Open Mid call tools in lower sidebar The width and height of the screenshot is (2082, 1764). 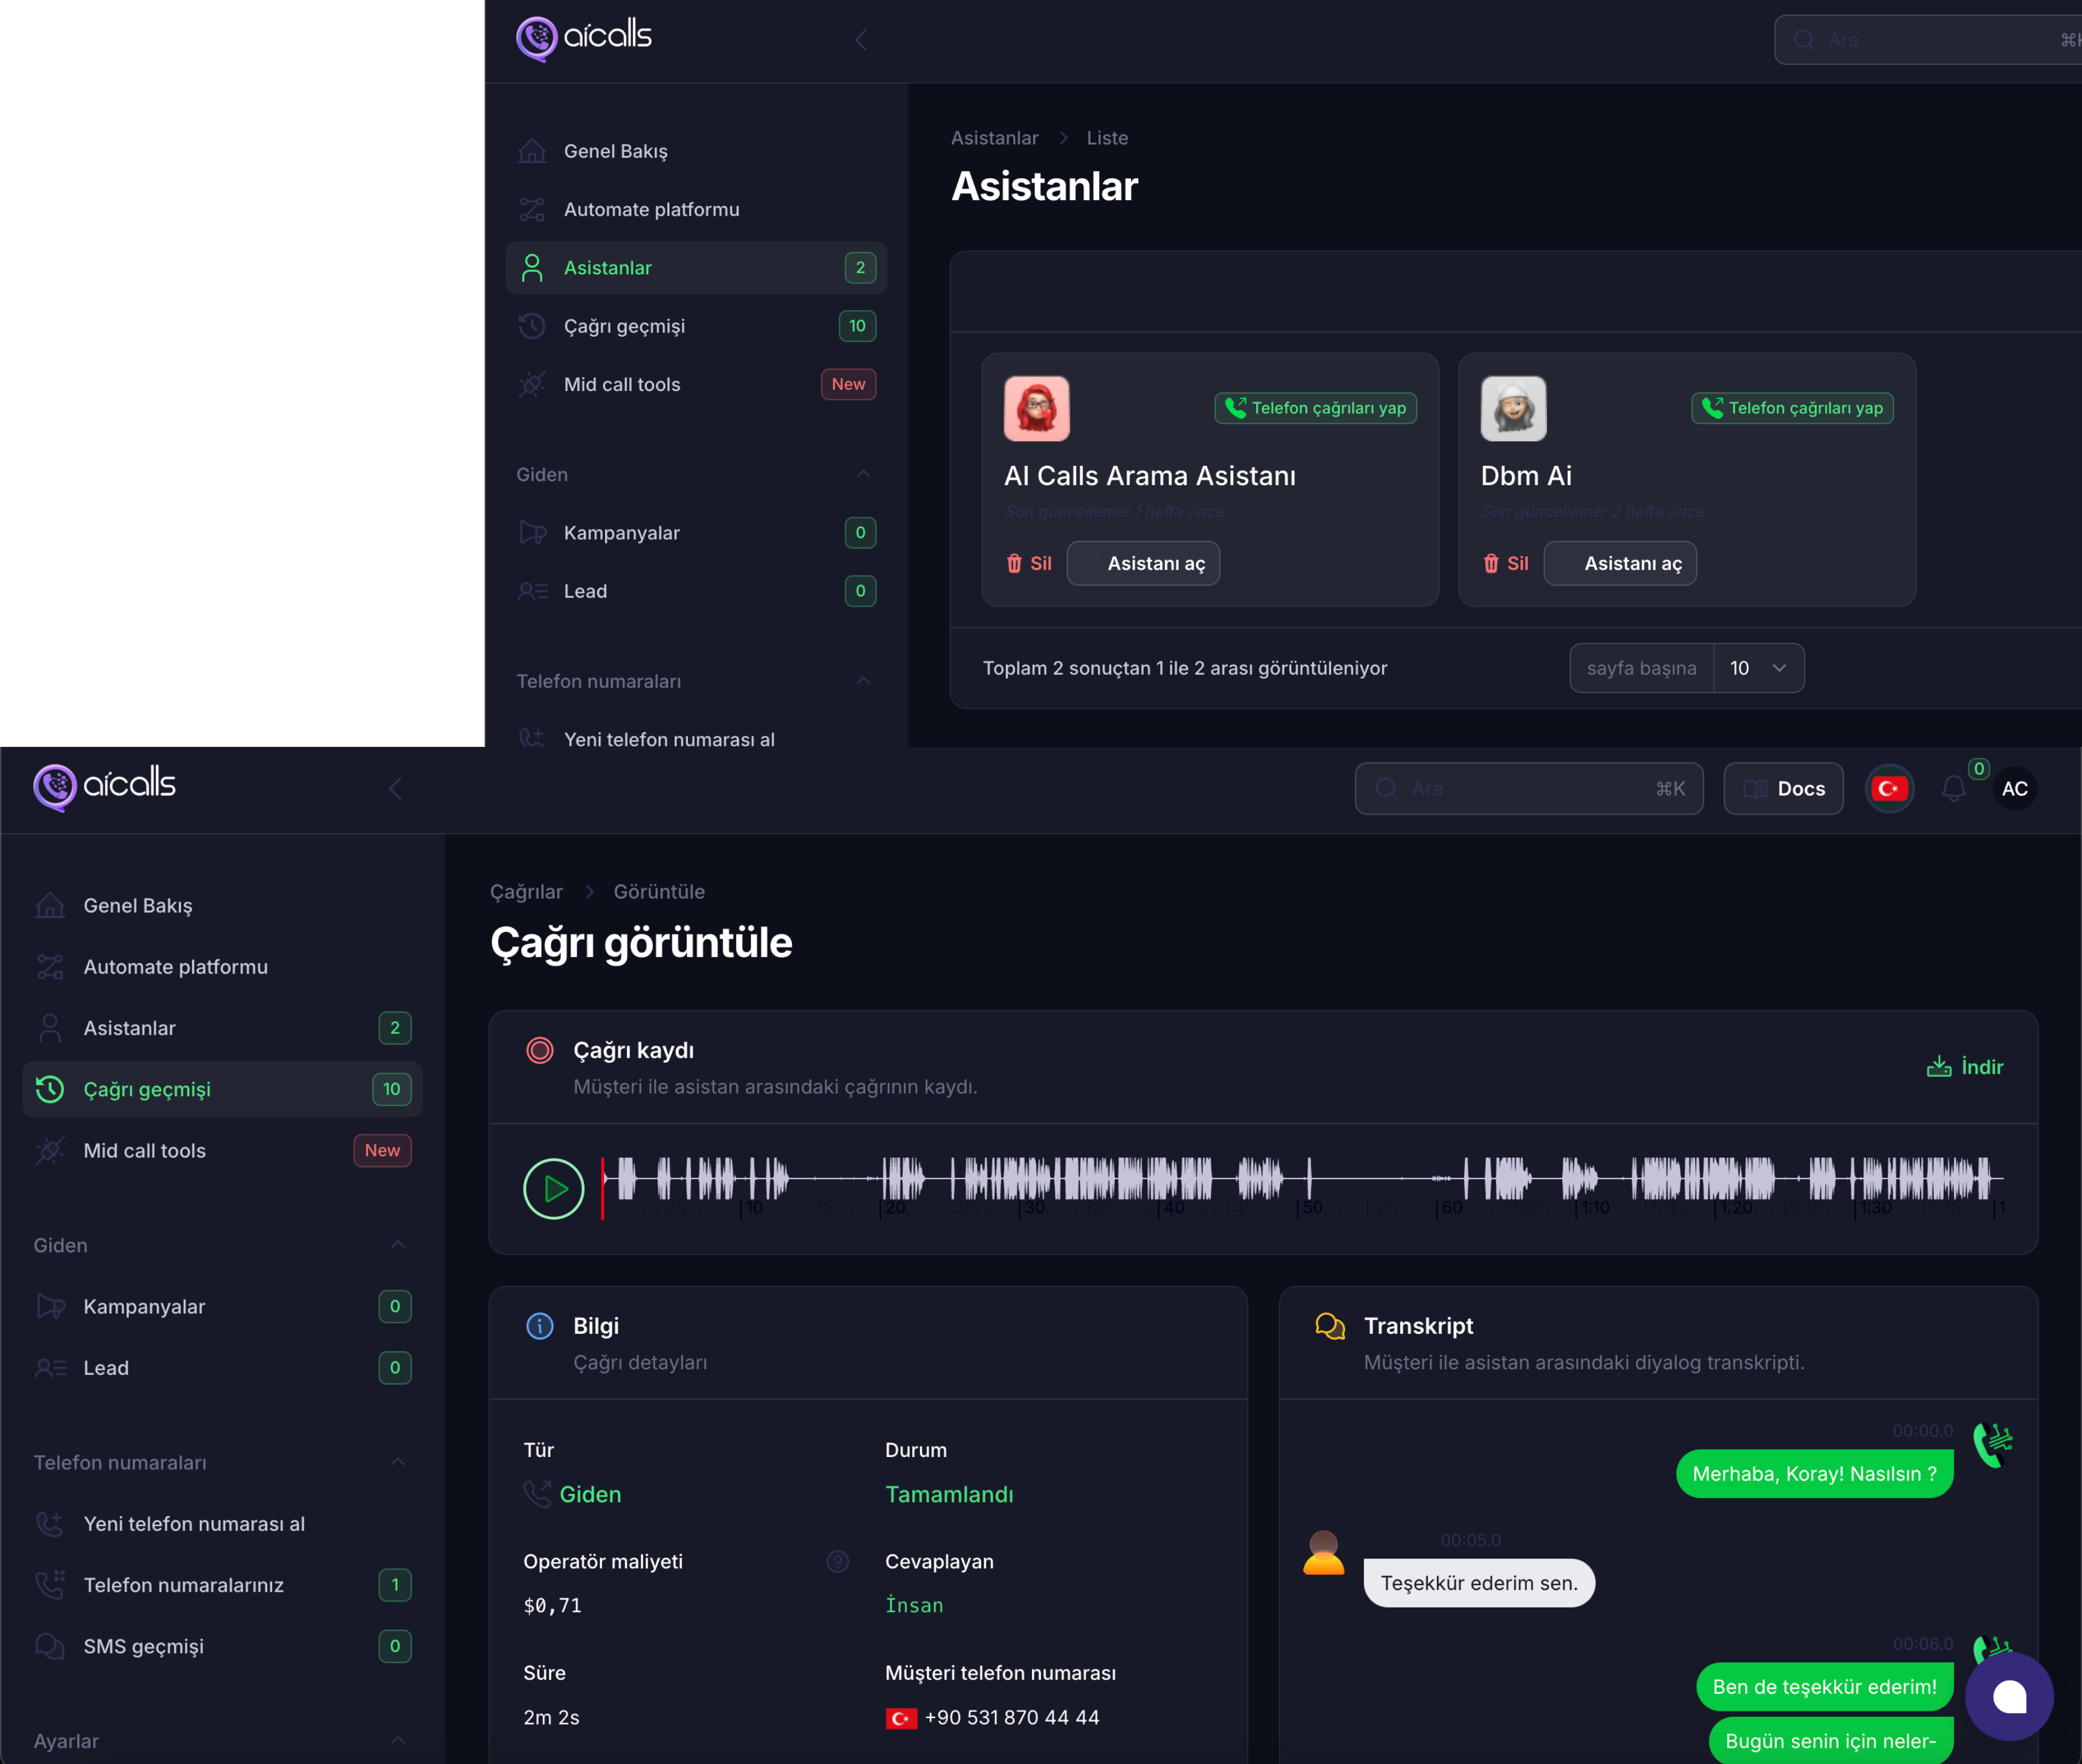[145, 1150]
